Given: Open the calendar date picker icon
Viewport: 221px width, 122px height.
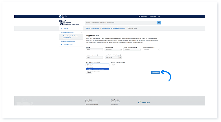Looking at the screenshot, I should click(120, 57).
